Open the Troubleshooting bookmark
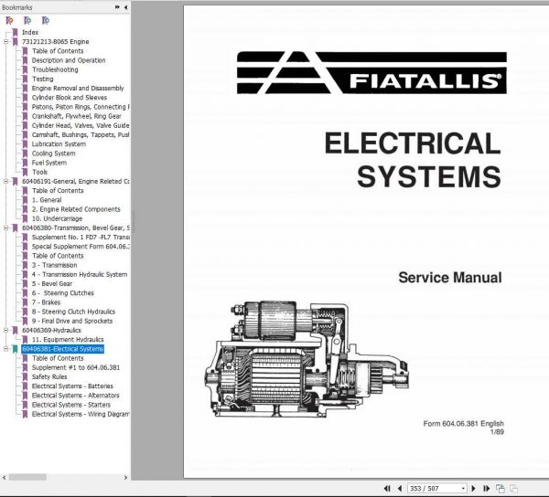The height and width of the screenshot is (497, 549). click(x=55, y=69)
